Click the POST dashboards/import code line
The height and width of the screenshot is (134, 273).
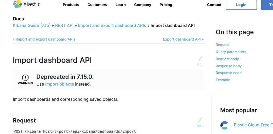[75, 131]
